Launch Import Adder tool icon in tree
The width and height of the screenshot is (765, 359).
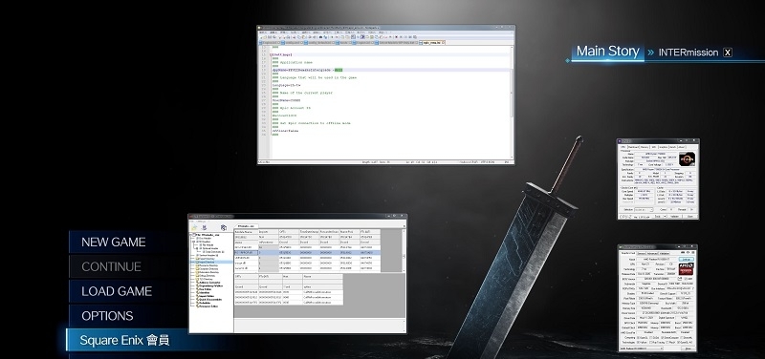pyautogui.click(x=198, y=296)
